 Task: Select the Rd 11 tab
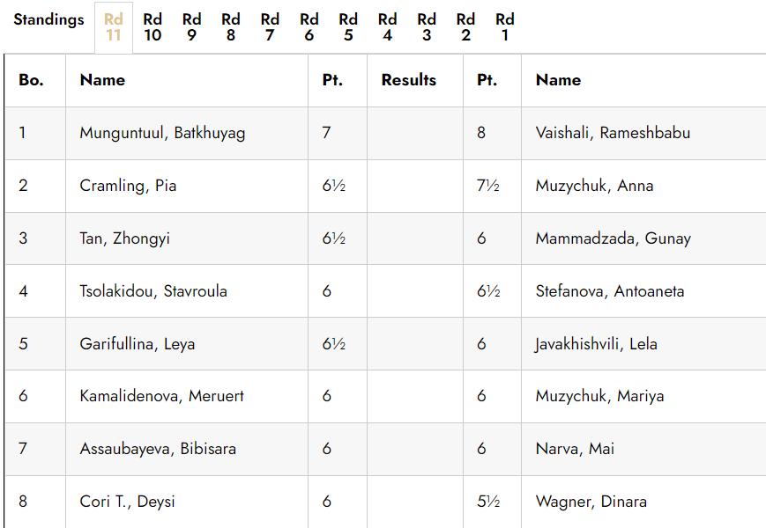click(114, 27)
